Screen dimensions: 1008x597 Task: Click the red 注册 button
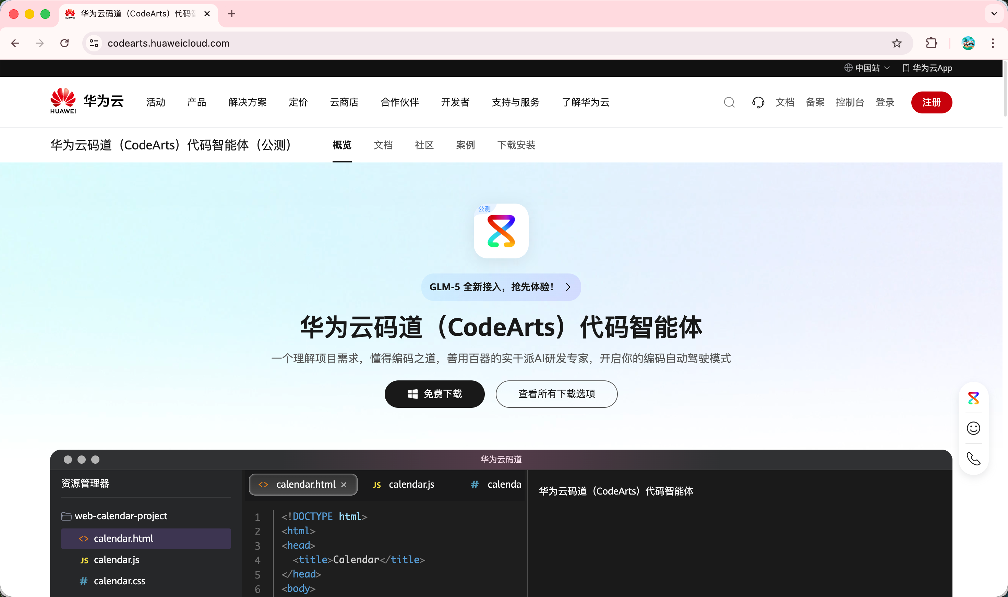(x=931, y=102)
